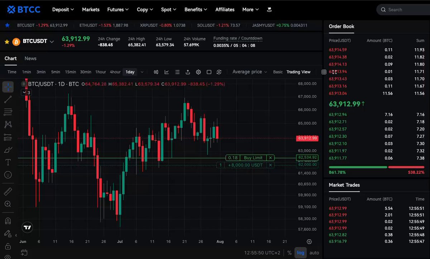The width and height of the screenshot is (430, 259).
Task: Toggle percent scale on price axis
Action: coord(289,253)
